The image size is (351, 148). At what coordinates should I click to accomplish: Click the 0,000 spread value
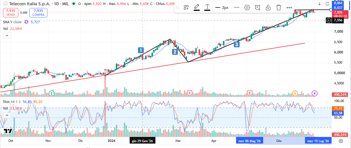(24, 13)
